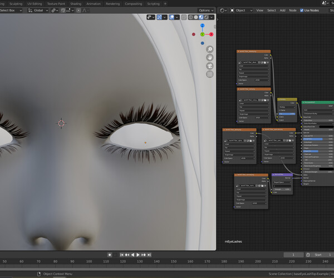Jump to the timeline start frame
Viewport: 334px width, 278px height.
tap(121, 255)
